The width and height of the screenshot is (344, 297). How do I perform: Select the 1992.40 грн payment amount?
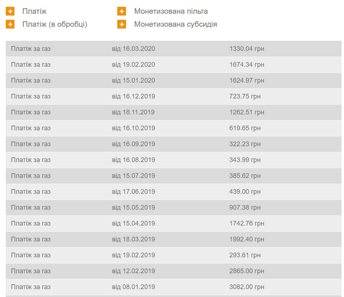click(x=247, y=239)
